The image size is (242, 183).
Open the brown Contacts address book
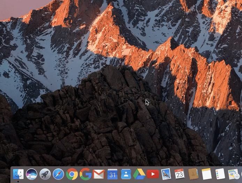[x=193, y=174]
